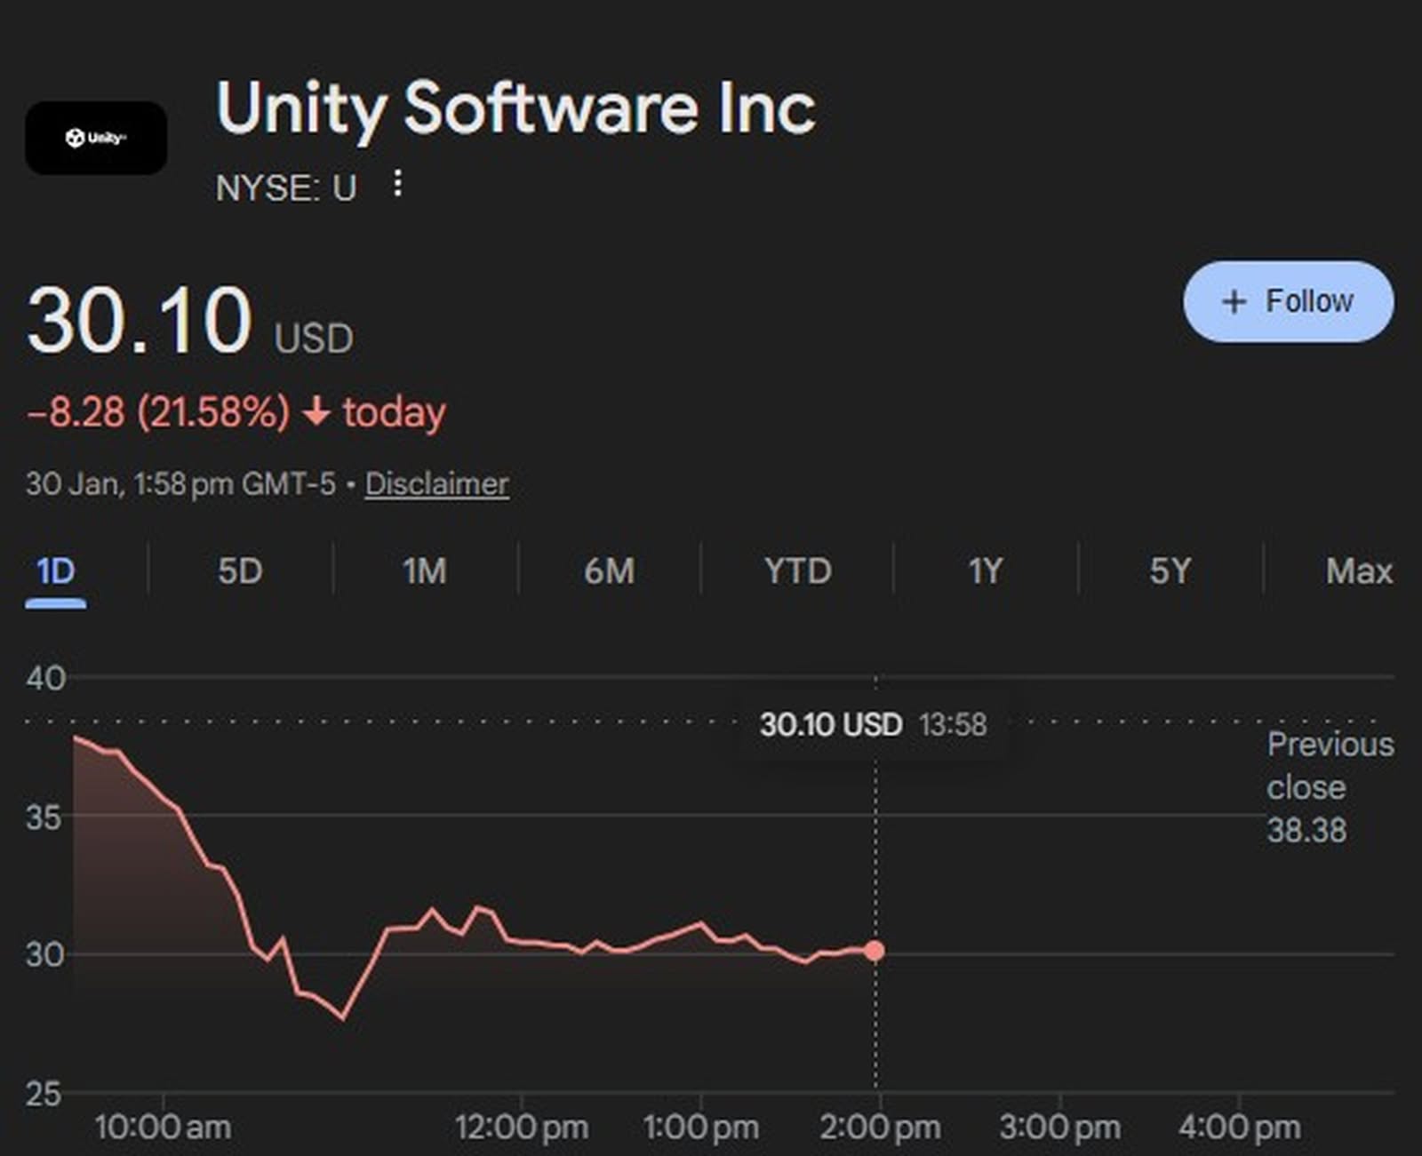Viewport: 1422px width, 1156px height.
Task: Open the Disclaimer link
Action: point(436,484)
